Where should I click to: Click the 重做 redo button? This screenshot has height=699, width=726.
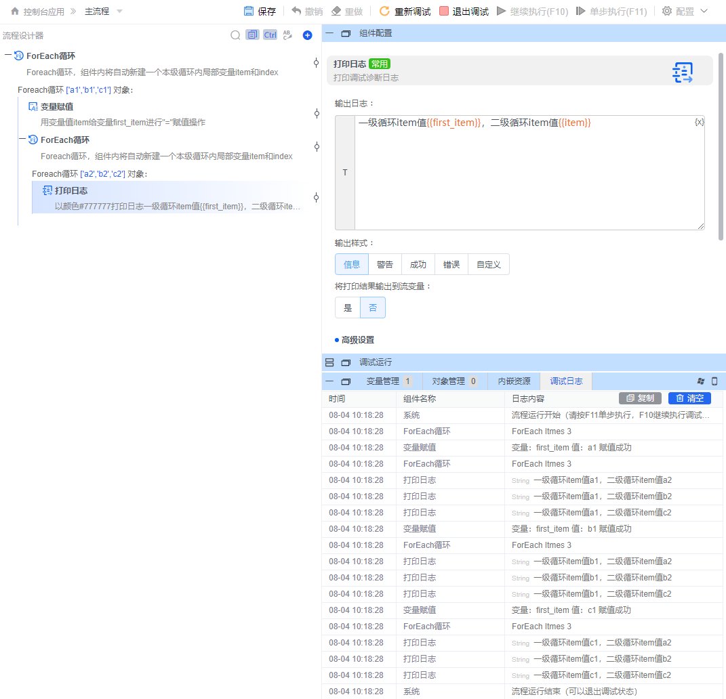point(347,11)
